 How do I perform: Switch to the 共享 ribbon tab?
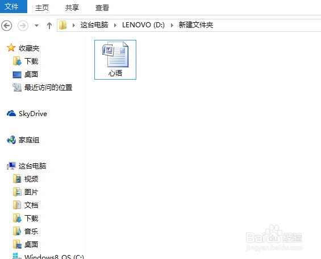click(x=72, y=8)
